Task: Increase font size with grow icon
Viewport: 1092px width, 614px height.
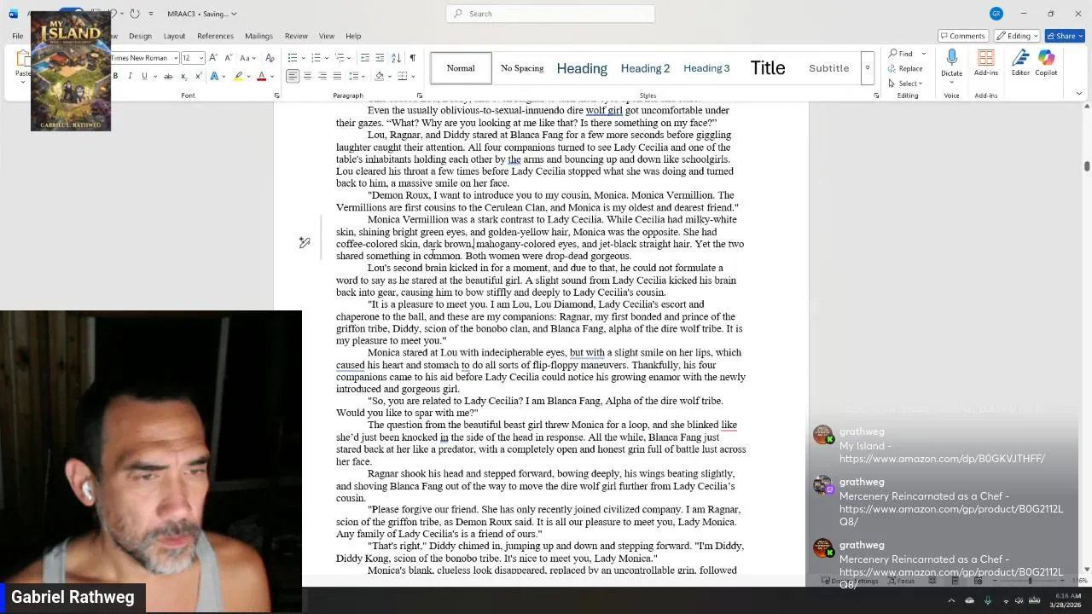Action: pyautogui.click(x=213, y=58)
